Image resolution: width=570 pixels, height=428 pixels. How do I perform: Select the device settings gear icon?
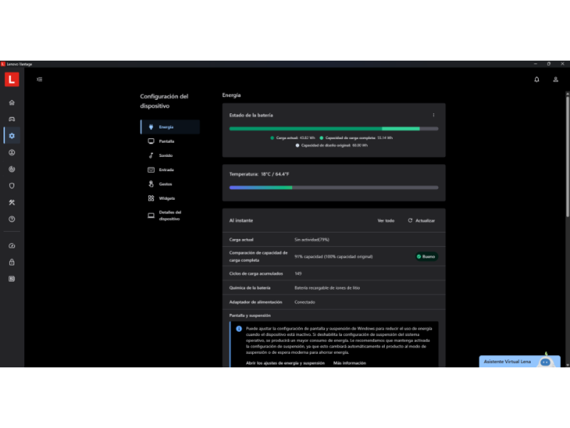tap(12, 136)
